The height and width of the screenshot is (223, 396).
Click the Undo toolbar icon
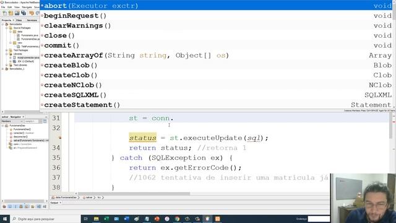pyautogui.click(x=32, y=13)
